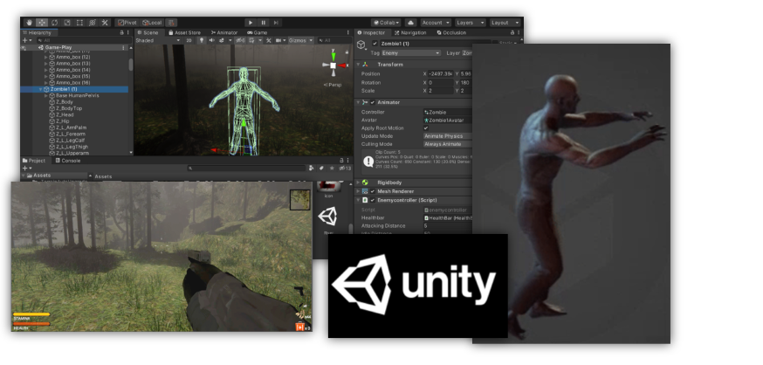This screenshot has width=763, height=365.
Task: Toggle scene grid visibility icon
Action: 251,40
